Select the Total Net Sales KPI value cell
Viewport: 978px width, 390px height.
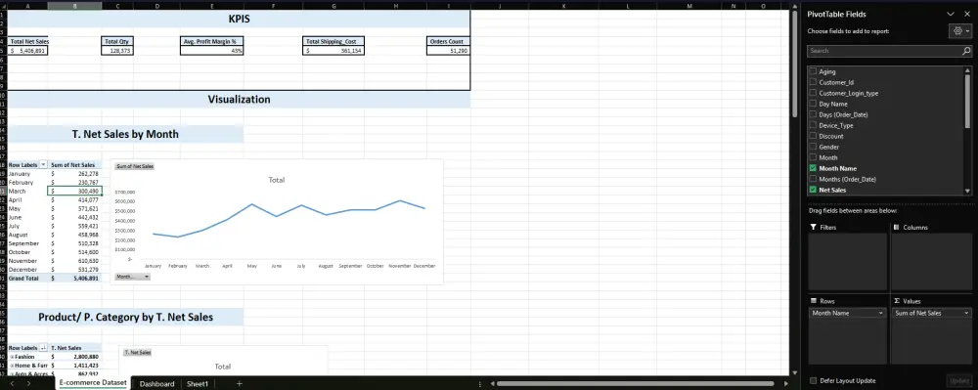point(28,51)
